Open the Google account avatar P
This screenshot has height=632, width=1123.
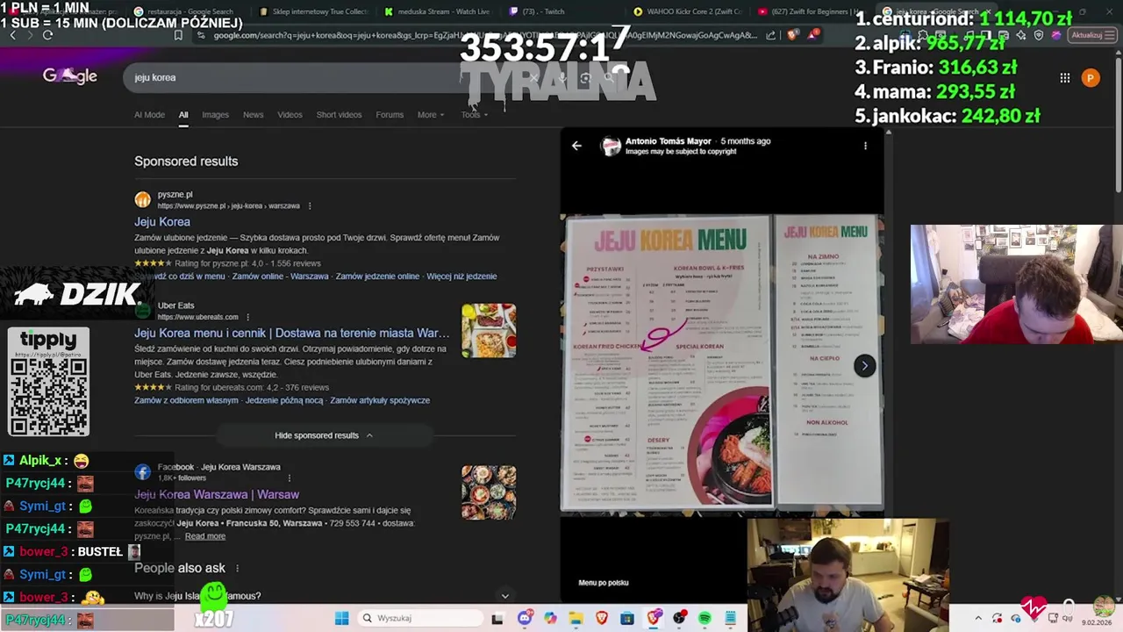(x=1091, y=78)
